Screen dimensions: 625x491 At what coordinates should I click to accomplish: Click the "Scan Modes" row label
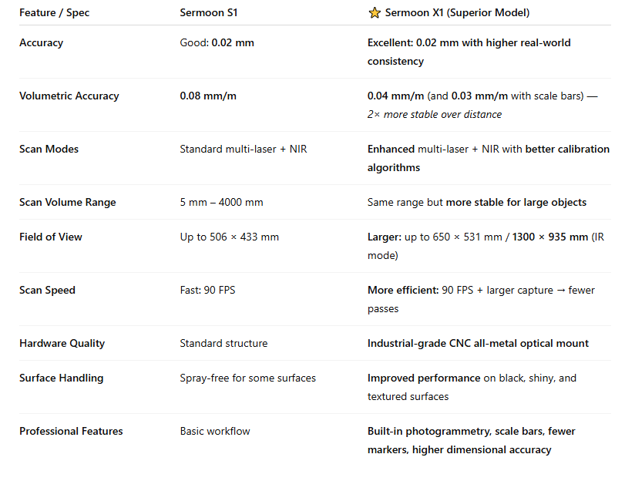click(49, 150)
